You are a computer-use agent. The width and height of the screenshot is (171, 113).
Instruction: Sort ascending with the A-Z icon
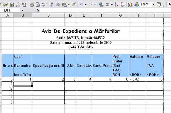click(x=116, y=4)
